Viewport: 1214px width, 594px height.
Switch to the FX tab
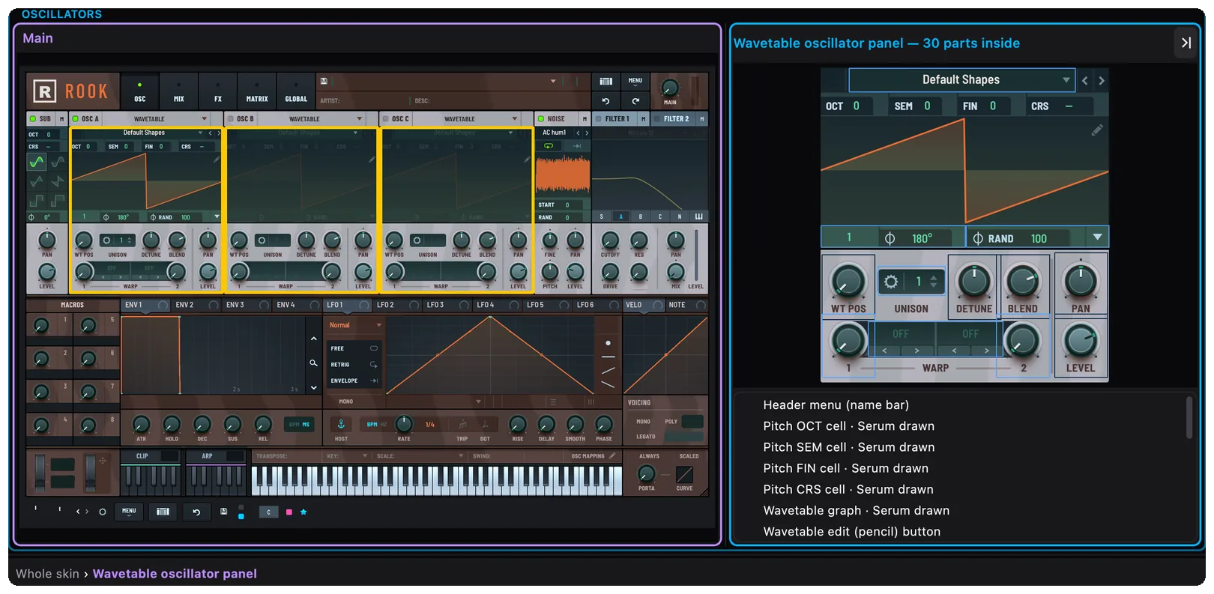point(218,91)
